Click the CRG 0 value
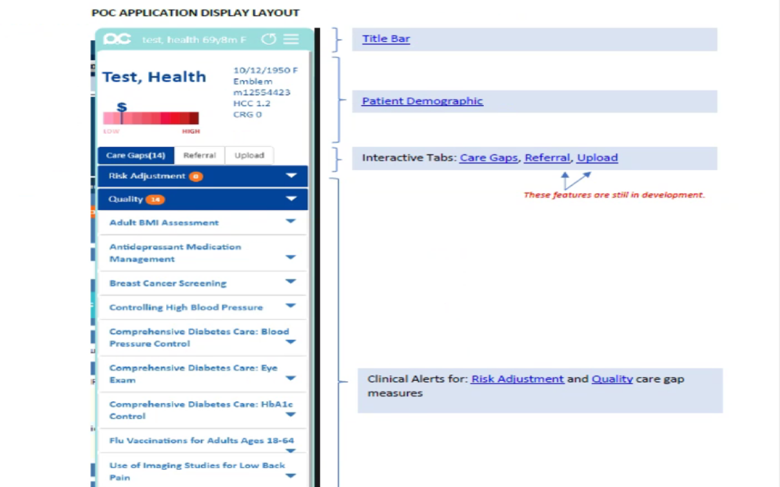This screenshot has width=780, height=487. coord(247,114)
